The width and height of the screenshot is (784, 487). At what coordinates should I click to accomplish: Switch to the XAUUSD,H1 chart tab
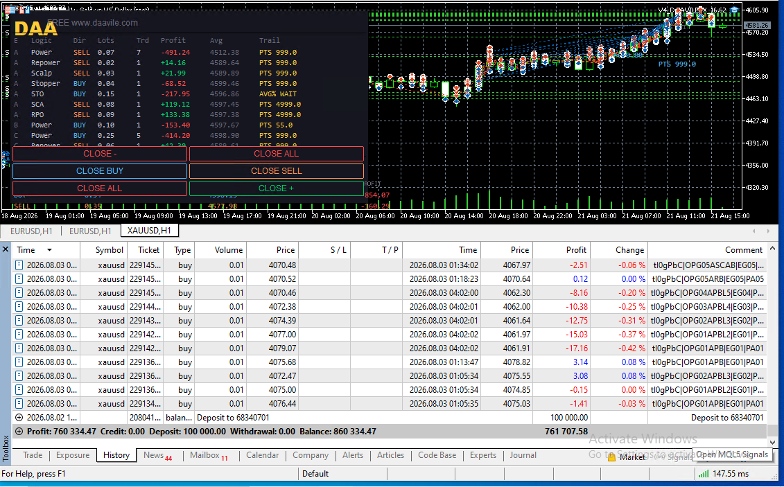[x=149, y=231]
